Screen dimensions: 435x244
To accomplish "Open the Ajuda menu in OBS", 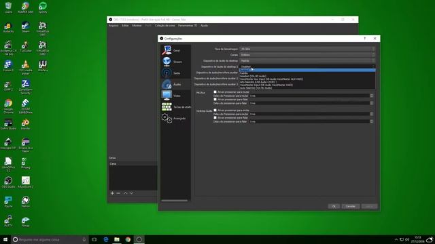I will tap(204, 26).
